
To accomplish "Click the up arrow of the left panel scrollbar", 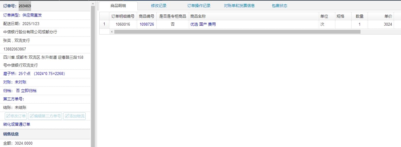I will pos(93,3).
